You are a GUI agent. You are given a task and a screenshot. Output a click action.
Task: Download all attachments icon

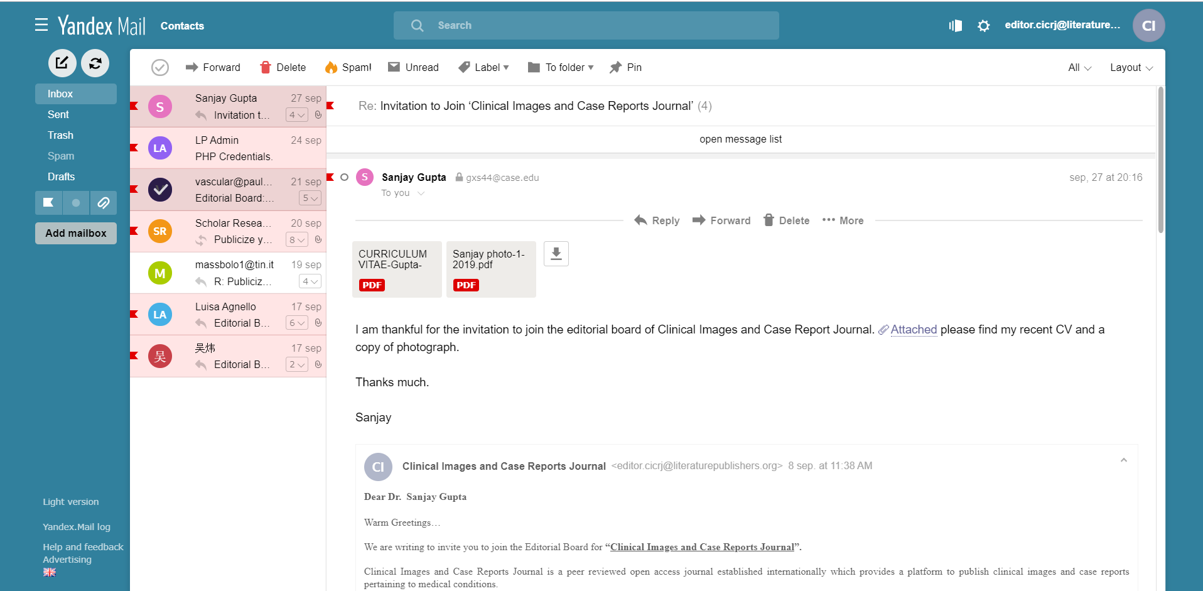coord(556,254)
